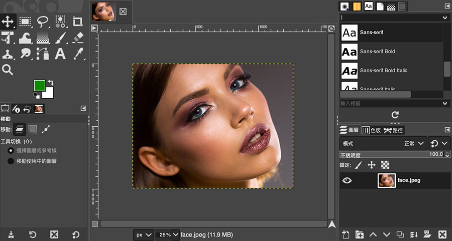Switch to the 圖層 layers tab
This screenshot has width=452, height=241.
(349, 130)
